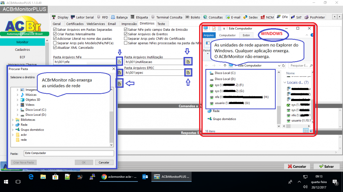Click the Explorer up-one-level arrow
Image resolution: width=343 pixels, height=192 pixels.
(x=225, y=66)
